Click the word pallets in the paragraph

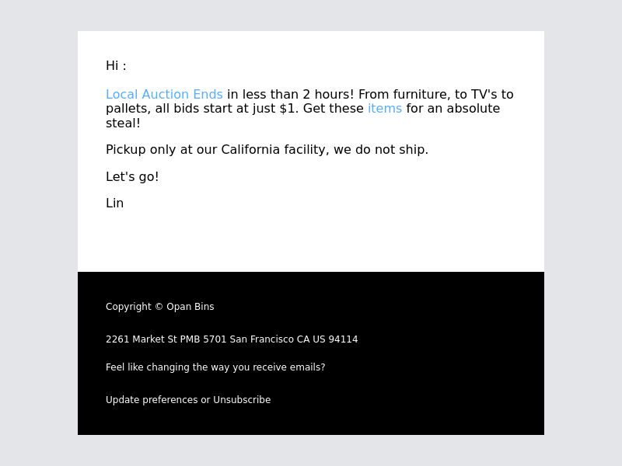(127, 109)
